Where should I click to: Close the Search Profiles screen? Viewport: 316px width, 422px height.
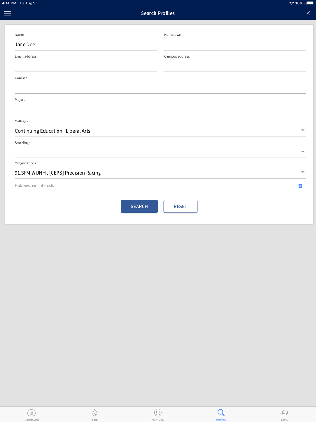pos(308,13)
